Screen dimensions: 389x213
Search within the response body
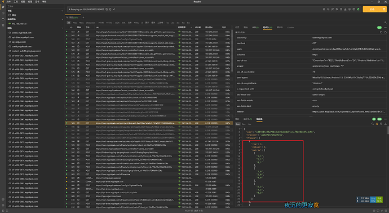click(373, 124)
